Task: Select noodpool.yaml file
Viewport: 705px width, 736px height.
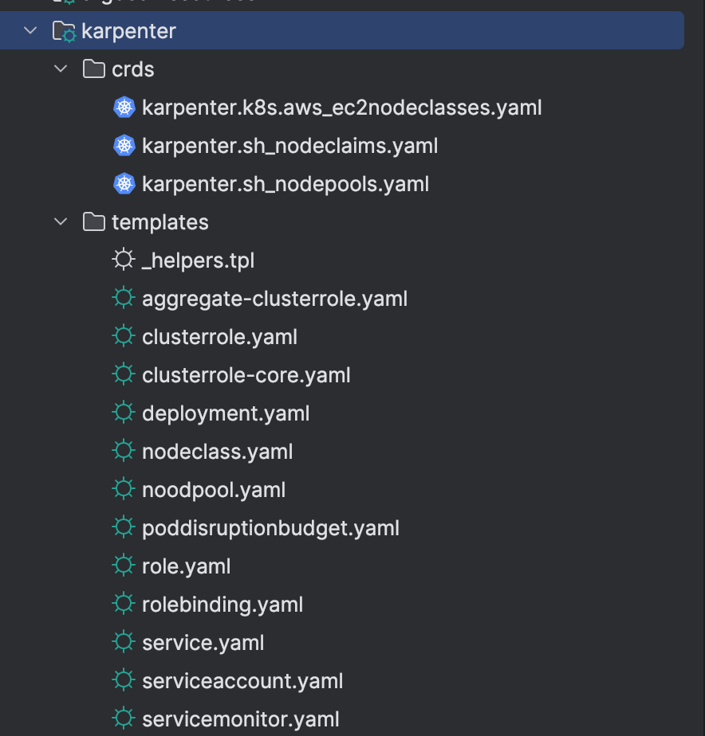Action: click(x=213, y=490)
